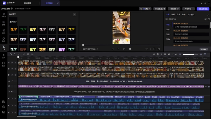Viewport: 211px width, 119px height.
Task: Redo the last timeline action
Action: (19, 54)
